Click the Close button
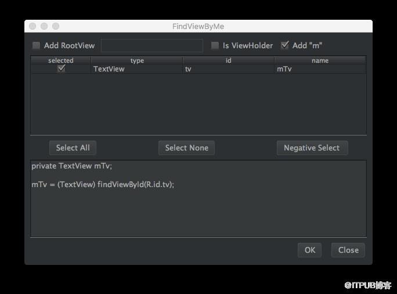 348,250
